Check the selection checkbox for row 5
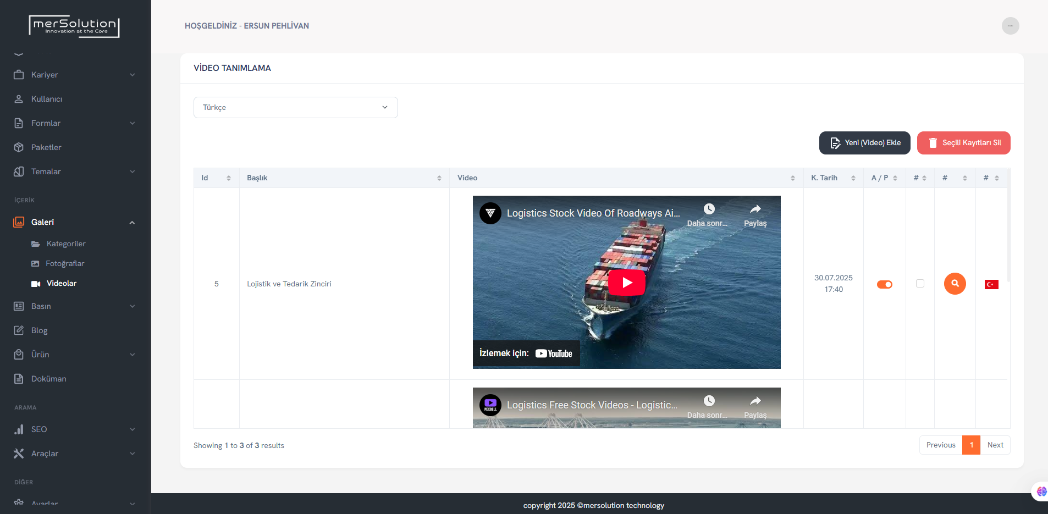This screenshot has height=514, width=1048. tap(920, 284)
